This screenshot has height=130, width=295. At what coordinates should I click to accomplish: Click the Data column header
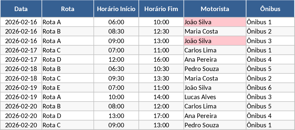click(21, 9)
